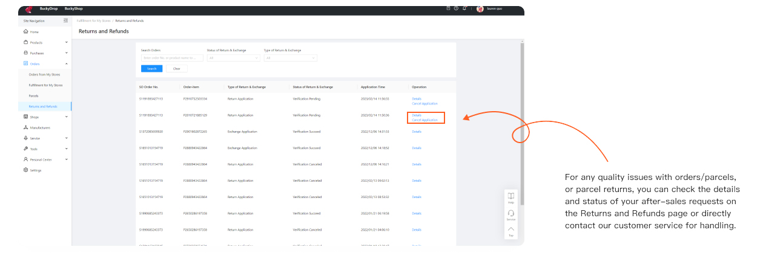Click the SO Order No. column header

(x=148, y=87)
